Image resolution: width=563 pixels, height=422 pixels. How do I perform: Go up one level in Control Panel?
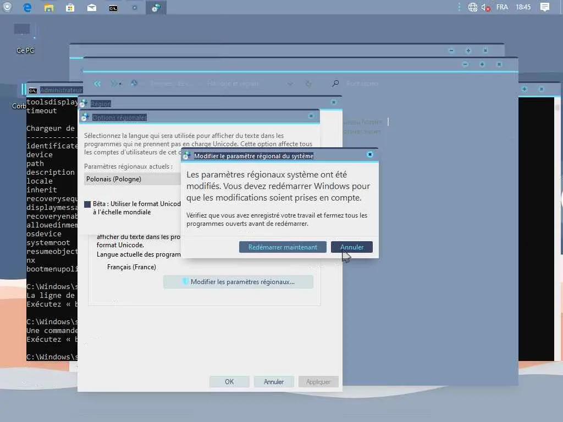click(x=134, y=84)
